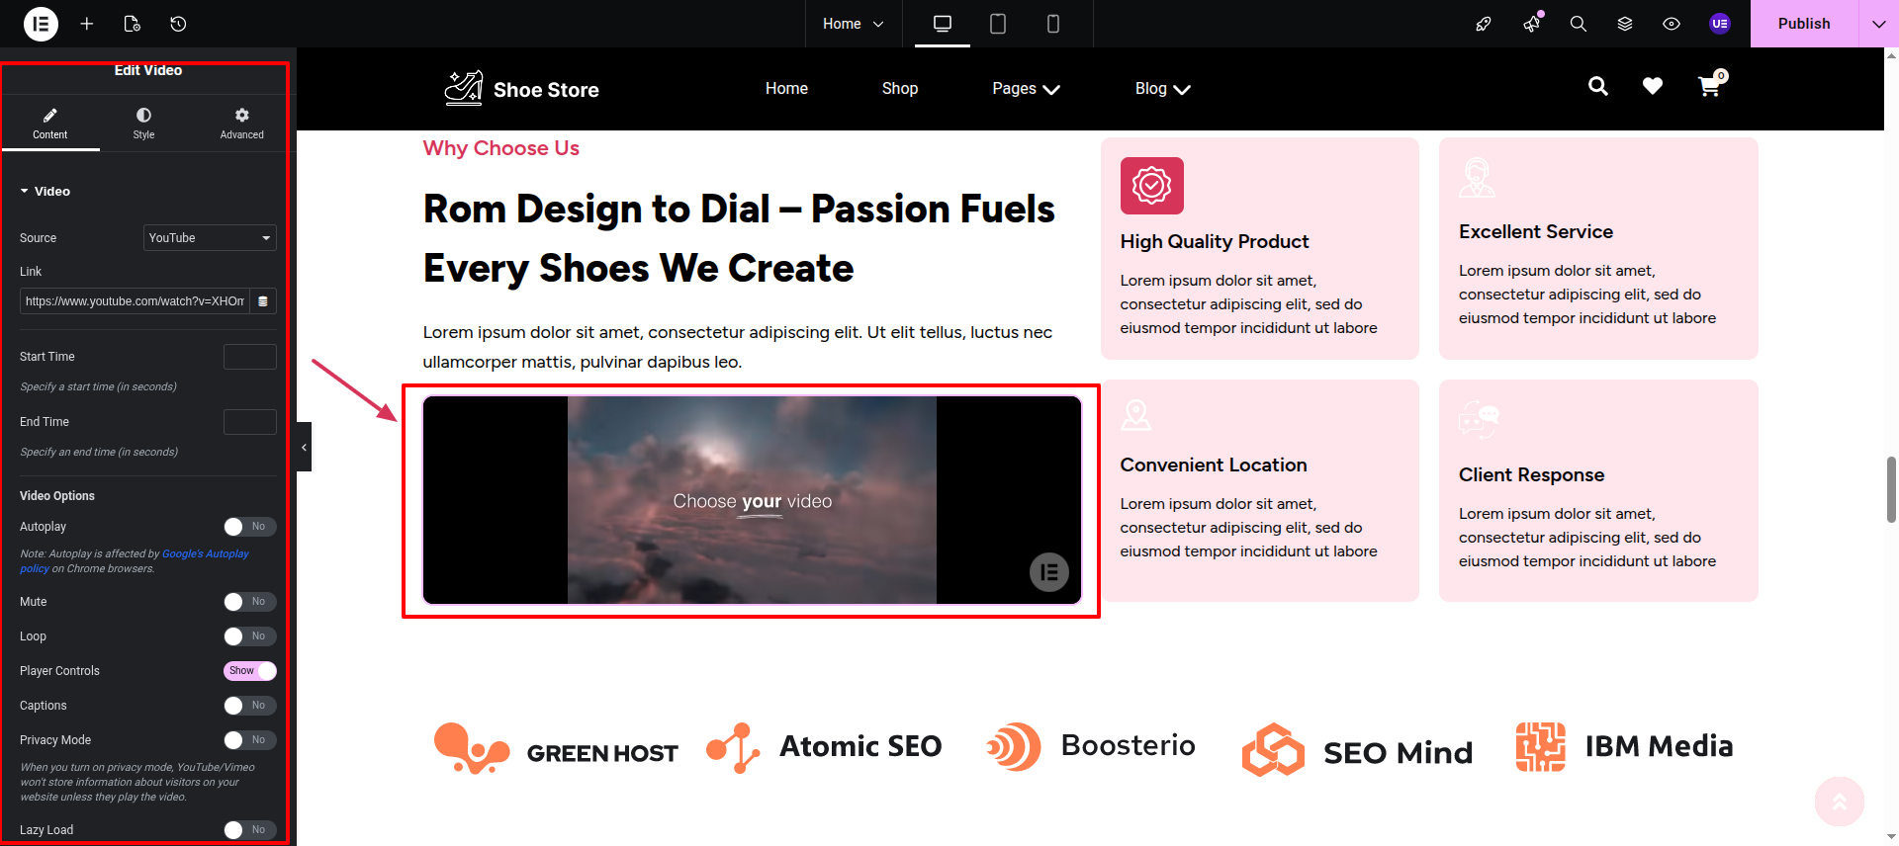Open the Structure layers icon
The image size is (1899, 846).
click(x=1625, y=24)
